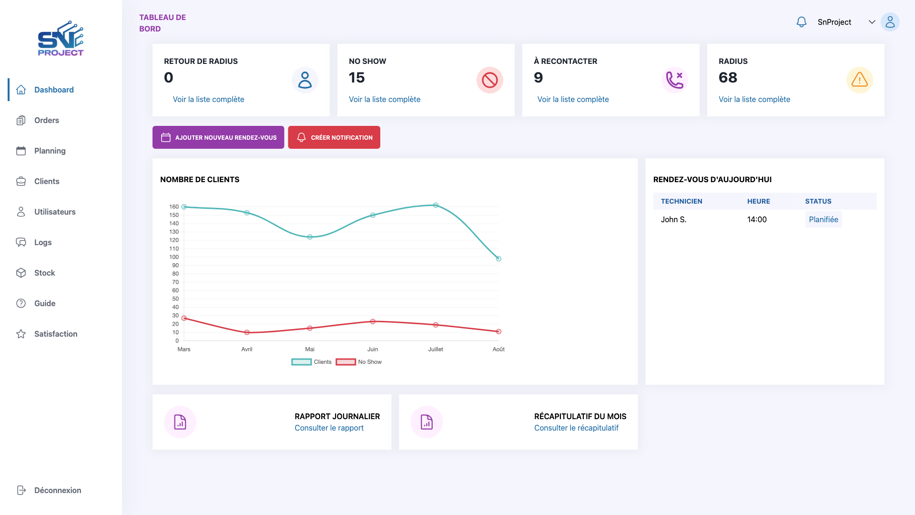Click the Planning calendar icon

(x=21, y=151)
